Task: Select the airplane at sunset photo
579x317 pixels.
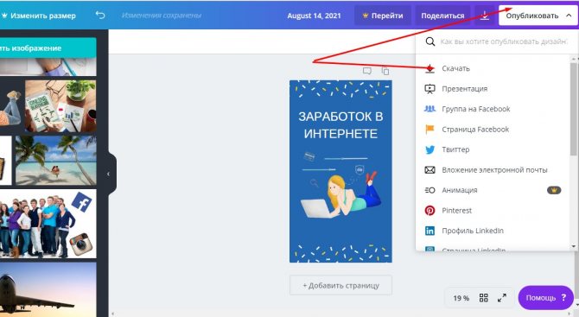Action: point(48,289)
